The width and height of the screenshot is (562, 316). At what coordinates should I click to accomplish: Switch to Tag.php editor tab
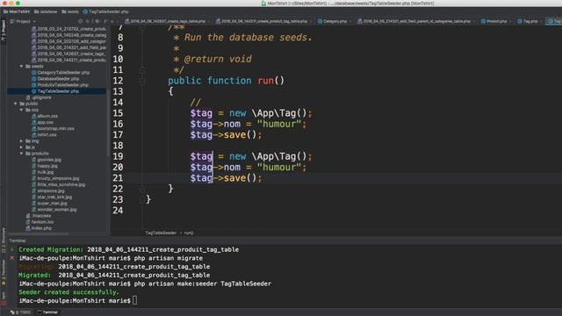[x=530, y=21]
